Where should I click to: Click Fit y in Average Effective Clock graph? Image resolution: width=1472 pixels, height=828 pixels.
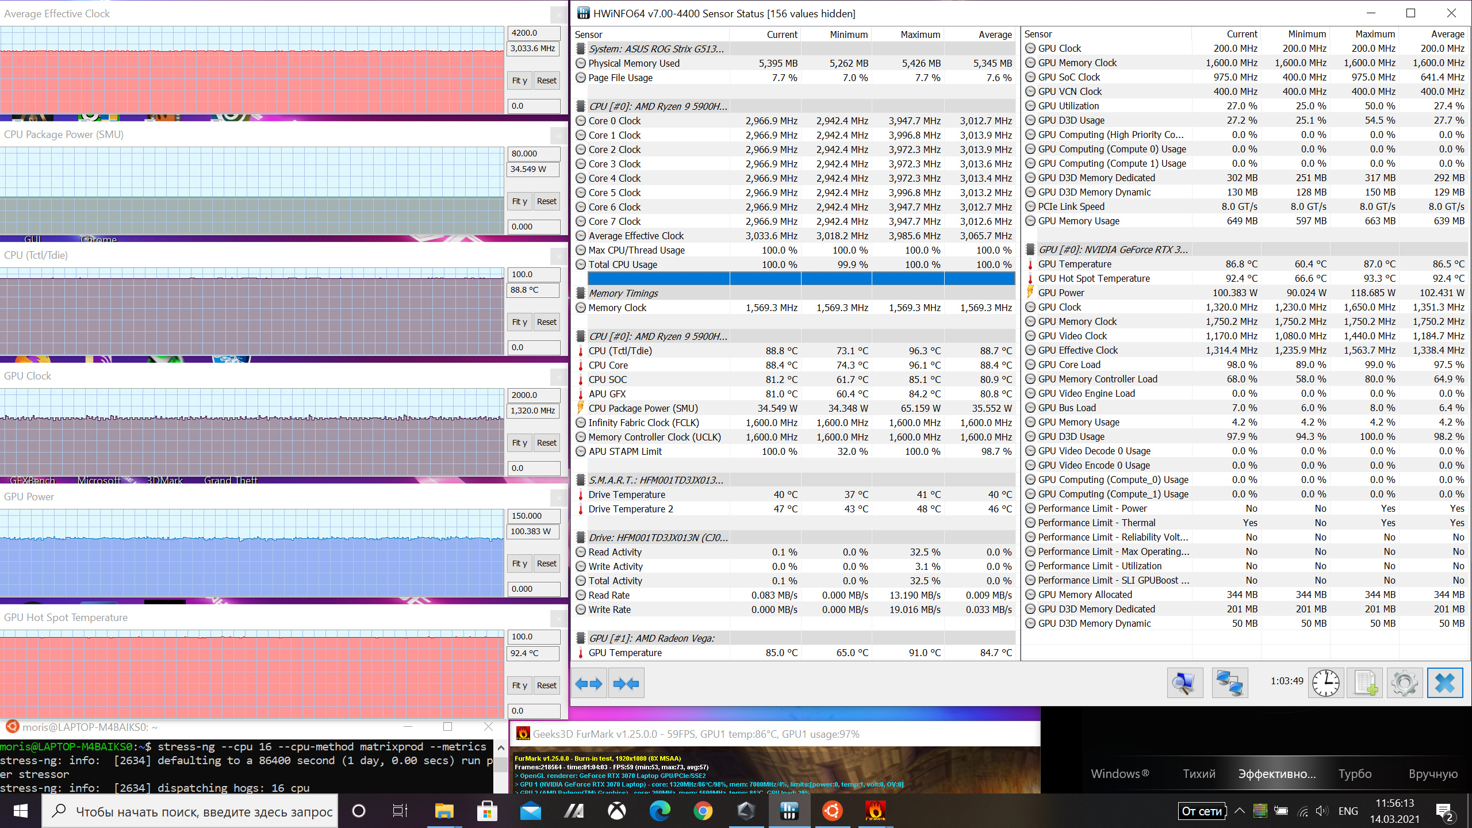pos(519,80)
